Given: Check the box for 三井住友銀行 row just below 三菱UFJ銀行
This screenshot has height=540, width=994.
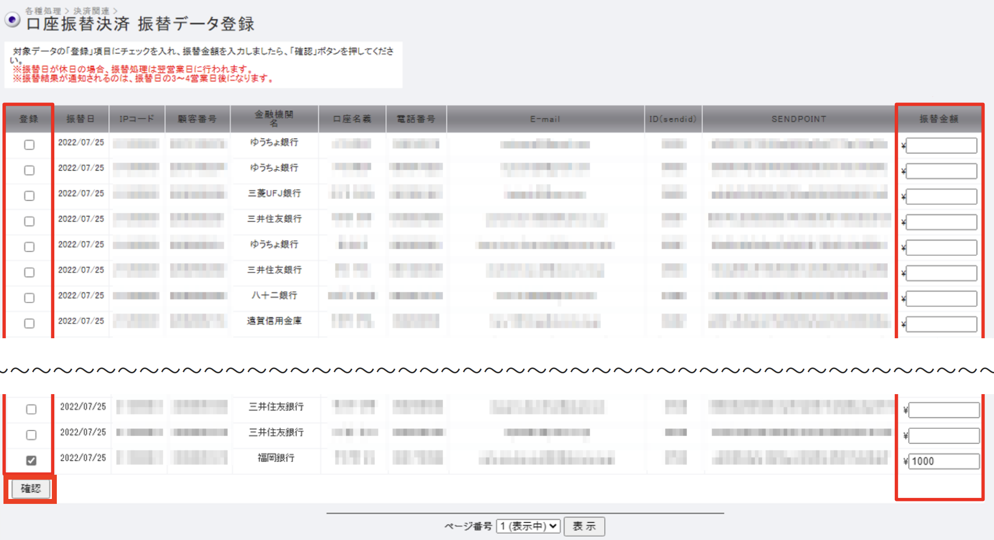Looking at the screenshot, I should point(29,221).
